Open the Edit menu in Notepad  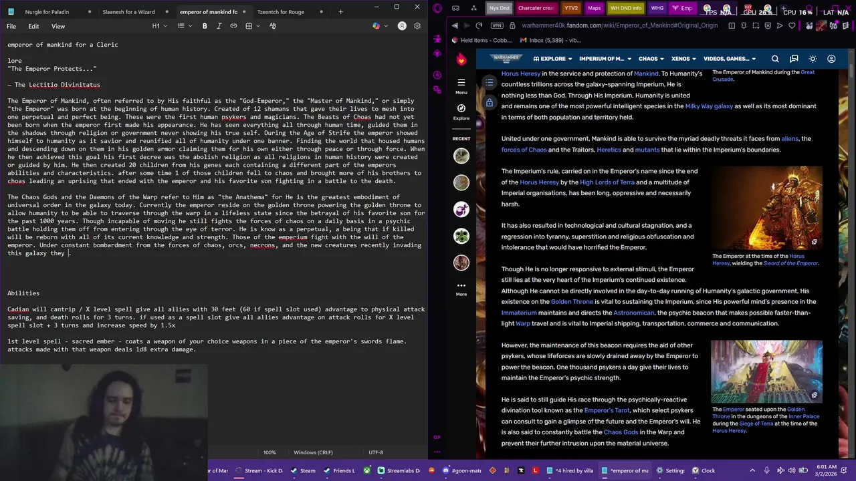click(x=33, y=26)
